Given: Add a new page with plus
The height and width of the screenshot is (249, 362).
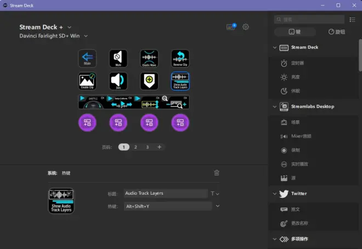Looking at the screenshot, I should [x=159, y=147].
